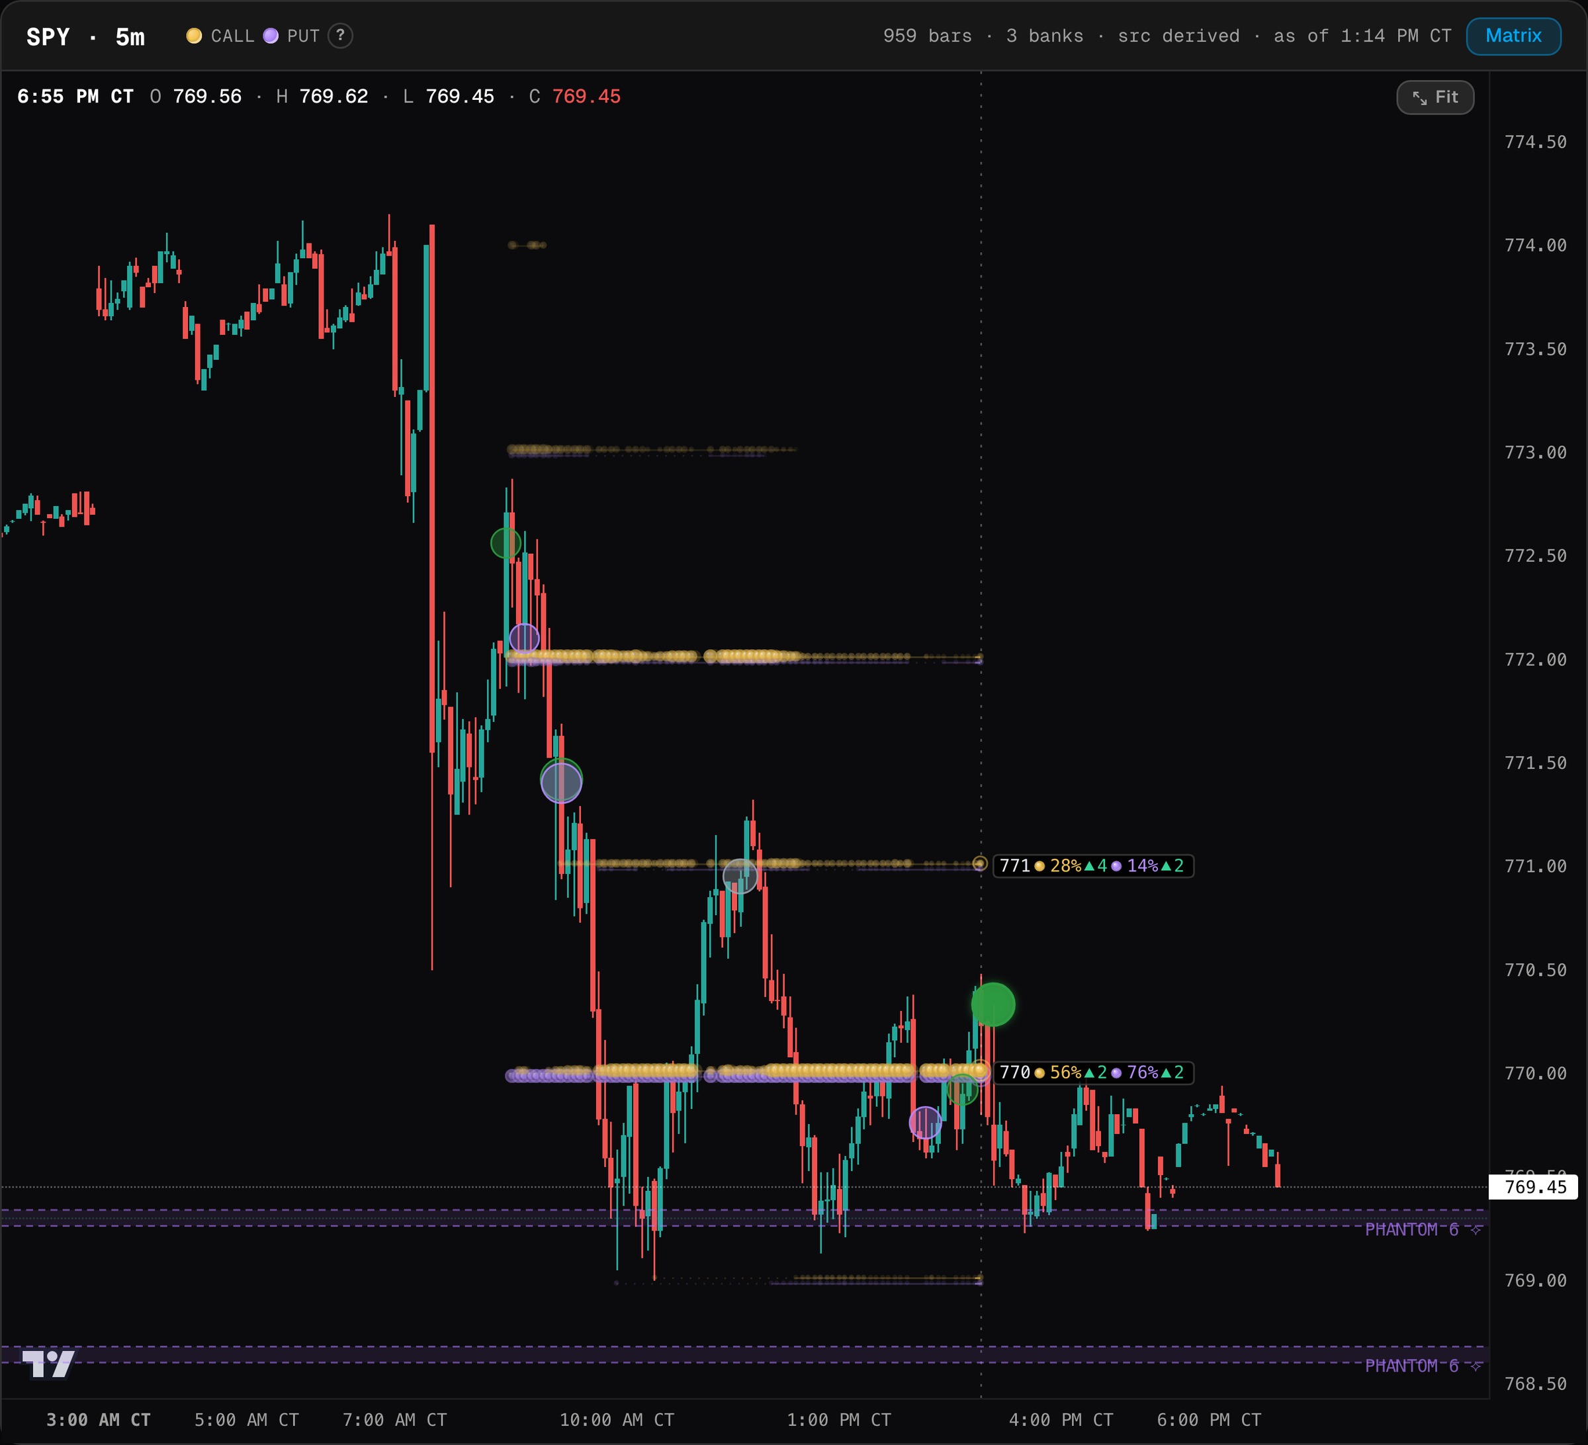
Task: Click the 4:00 PM CT time label
Action: pyautogui.click(x=1061, y=1420)
